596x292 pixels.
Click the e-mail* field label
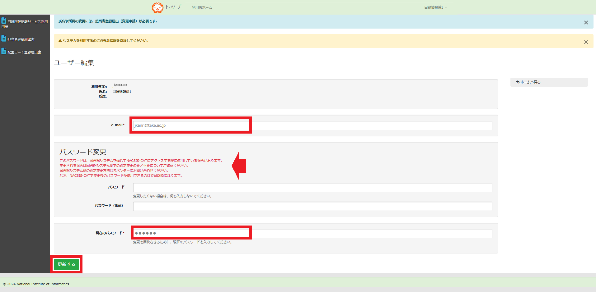coord(118,125)
